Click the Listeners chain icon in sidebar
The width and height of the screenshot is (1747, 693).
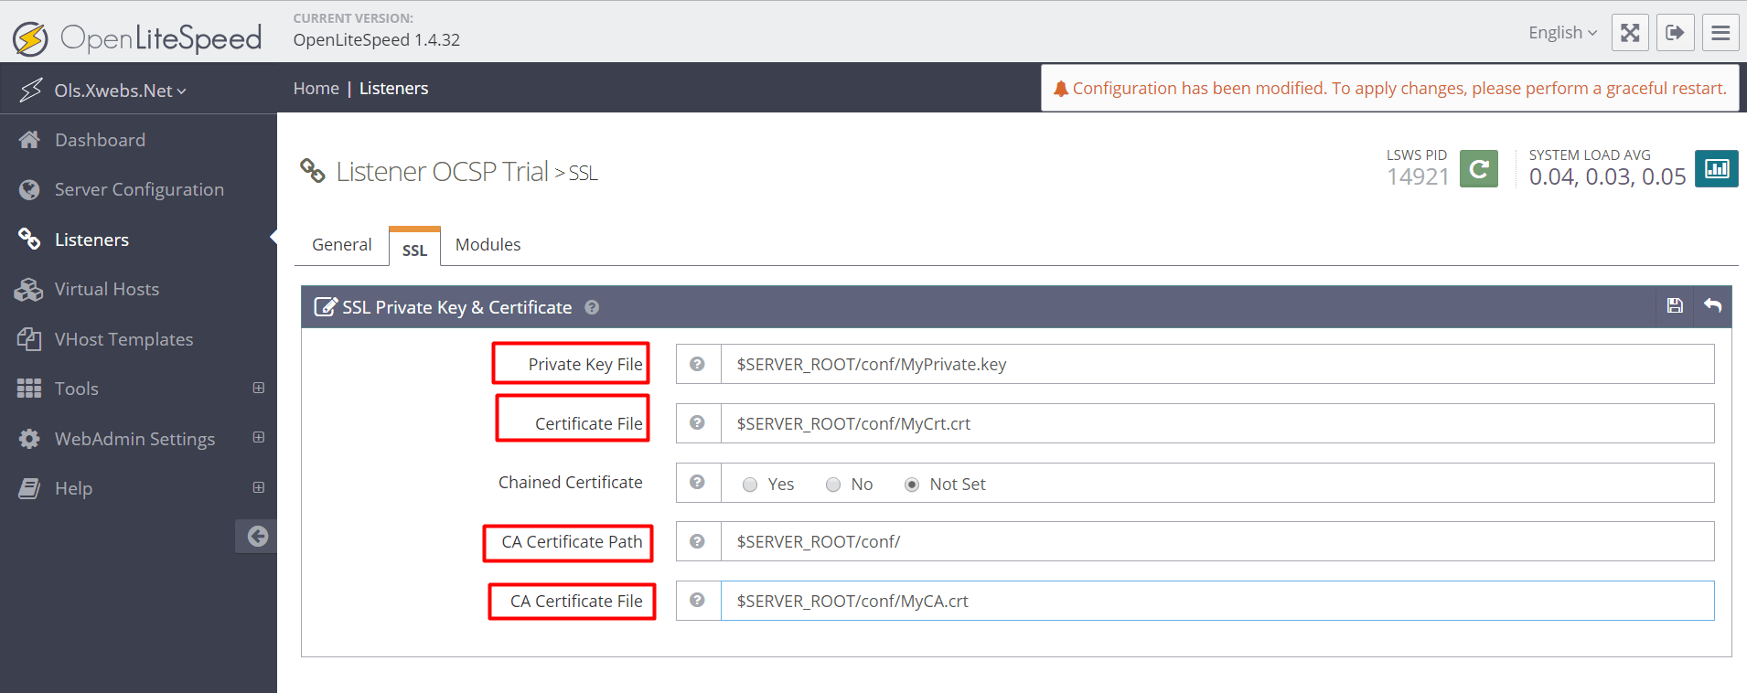point(29,240)
